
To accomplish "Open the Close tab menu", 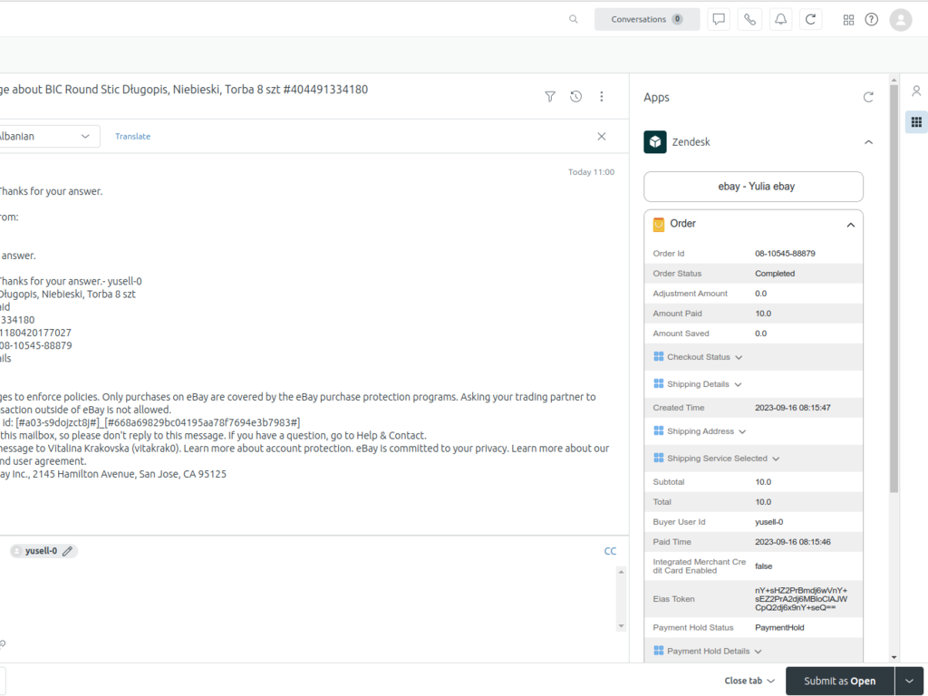I will click(x=749, y=681).
